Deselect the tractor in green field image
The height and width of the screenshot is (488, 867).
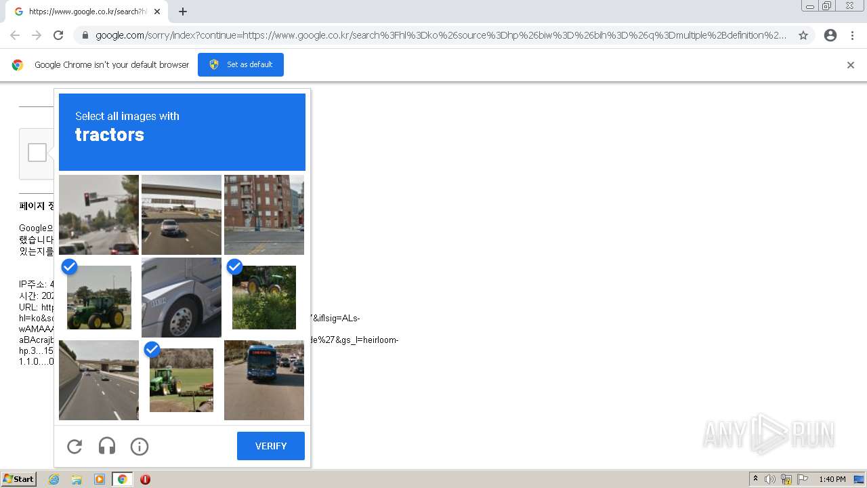[x=182, y=380]
